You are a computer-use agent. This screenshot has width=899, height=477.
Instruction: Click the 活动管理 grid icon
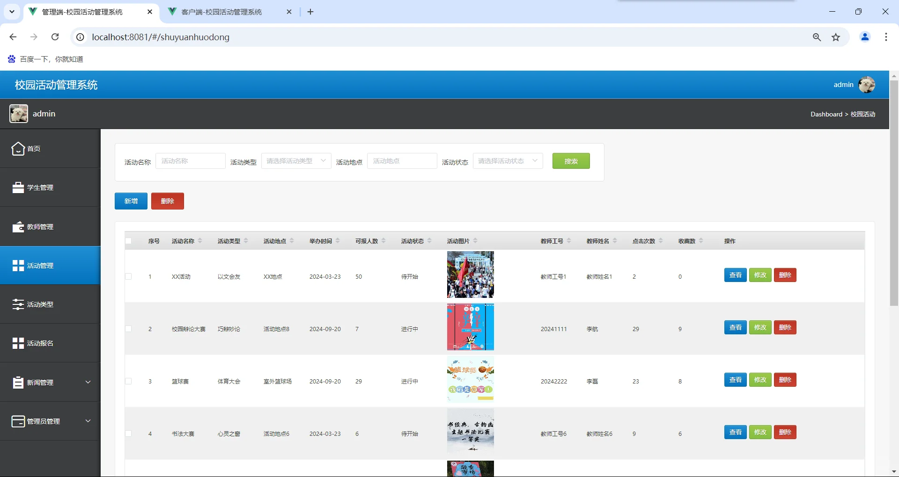tap(18, 266)
